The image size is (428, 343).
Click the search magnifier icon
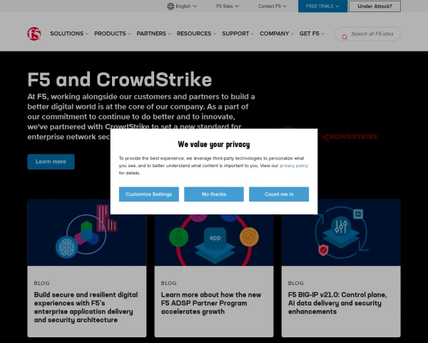click(x=345, y=37)
